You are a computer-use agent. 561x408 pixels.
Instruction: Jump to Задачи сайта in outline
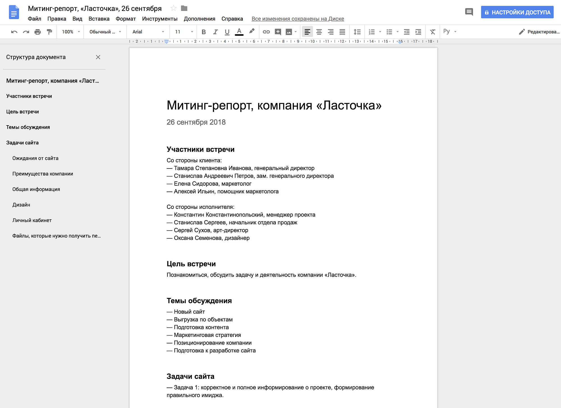pos(22,143)
